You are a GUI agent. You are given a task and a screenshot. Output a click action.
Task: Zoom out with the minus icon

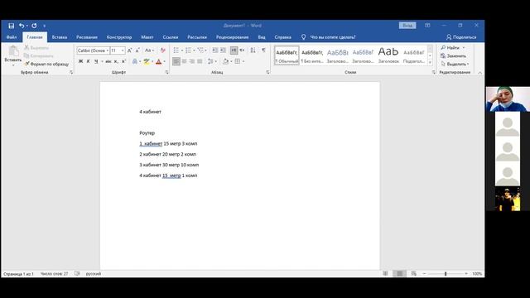coord(424,274)
